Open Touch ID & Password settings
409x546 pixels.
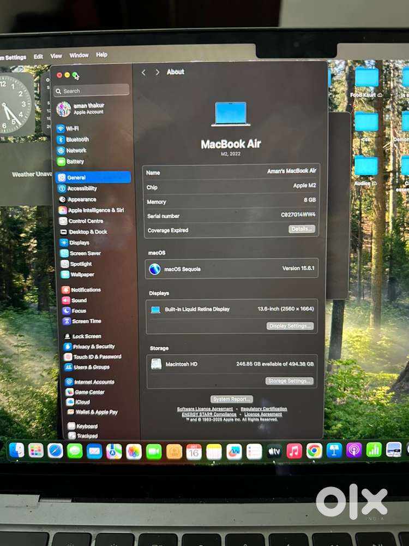point(97,357)
